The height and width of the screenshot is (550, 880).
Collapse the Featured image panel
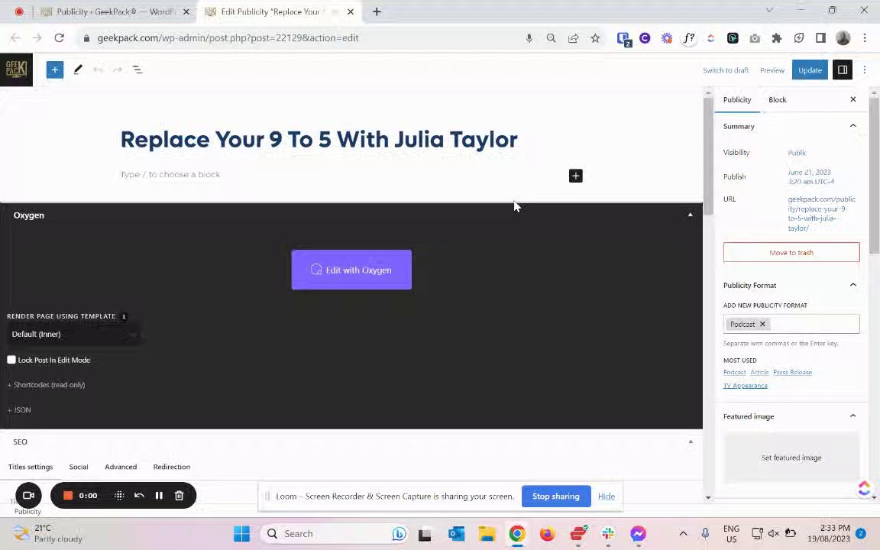pyautogui.click(x=852, y=416)
